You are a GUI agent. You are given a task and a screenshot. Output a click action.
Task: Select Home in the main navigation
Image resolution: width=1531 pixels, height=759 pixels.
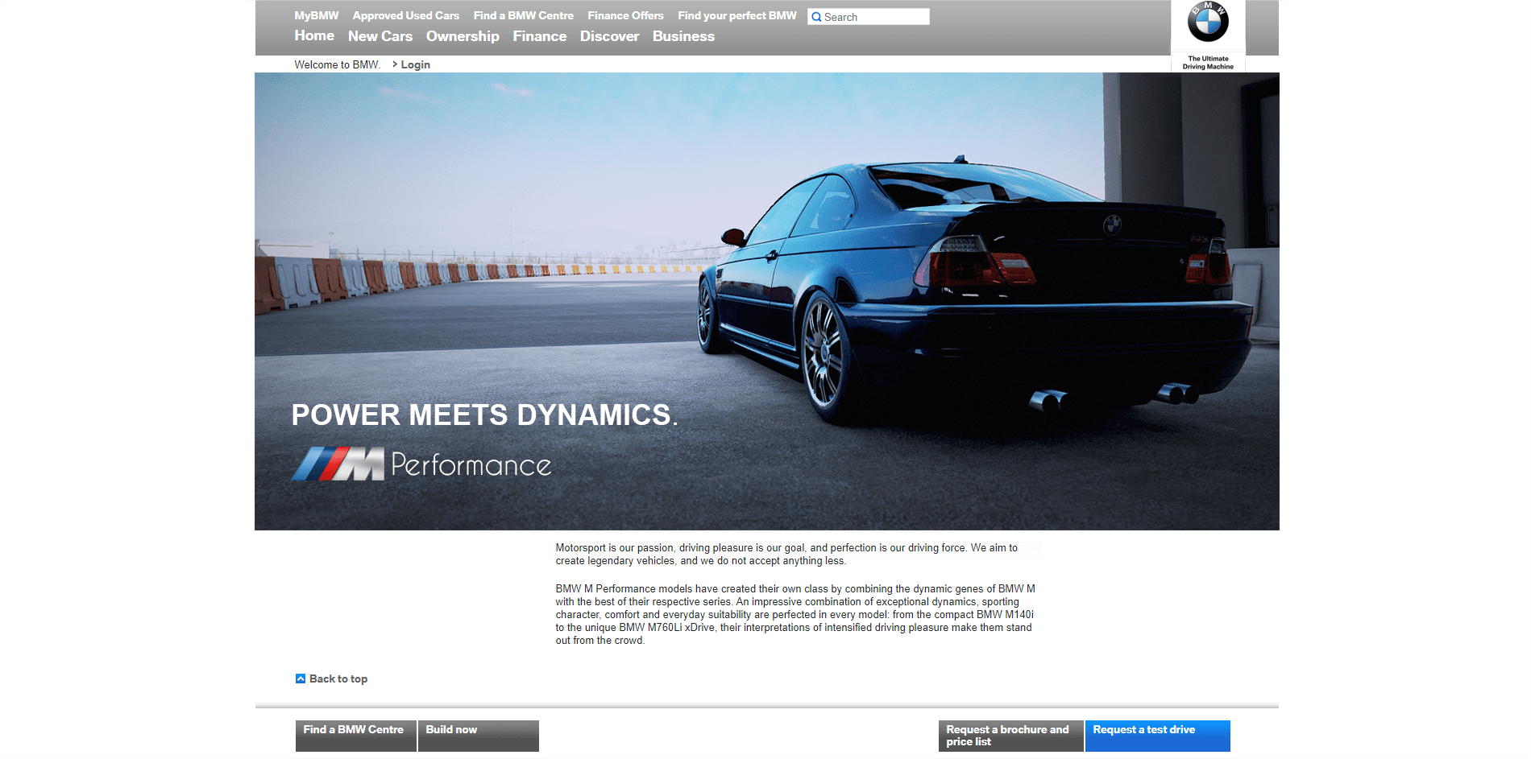click(313, 36)
